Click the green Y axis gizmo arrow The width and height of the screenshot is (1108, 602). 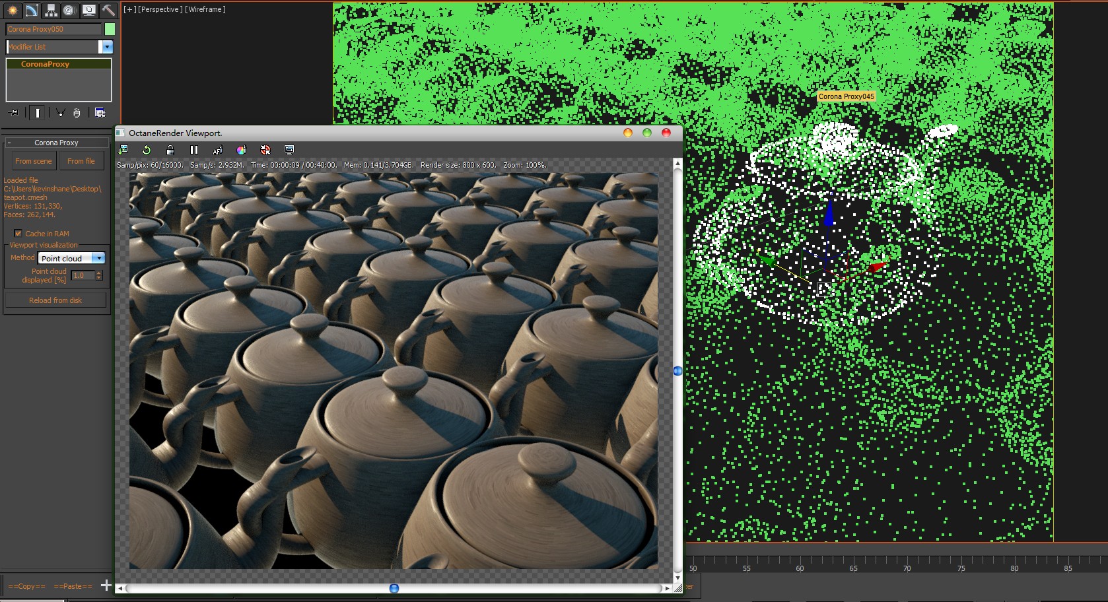(x=767, y=261)
